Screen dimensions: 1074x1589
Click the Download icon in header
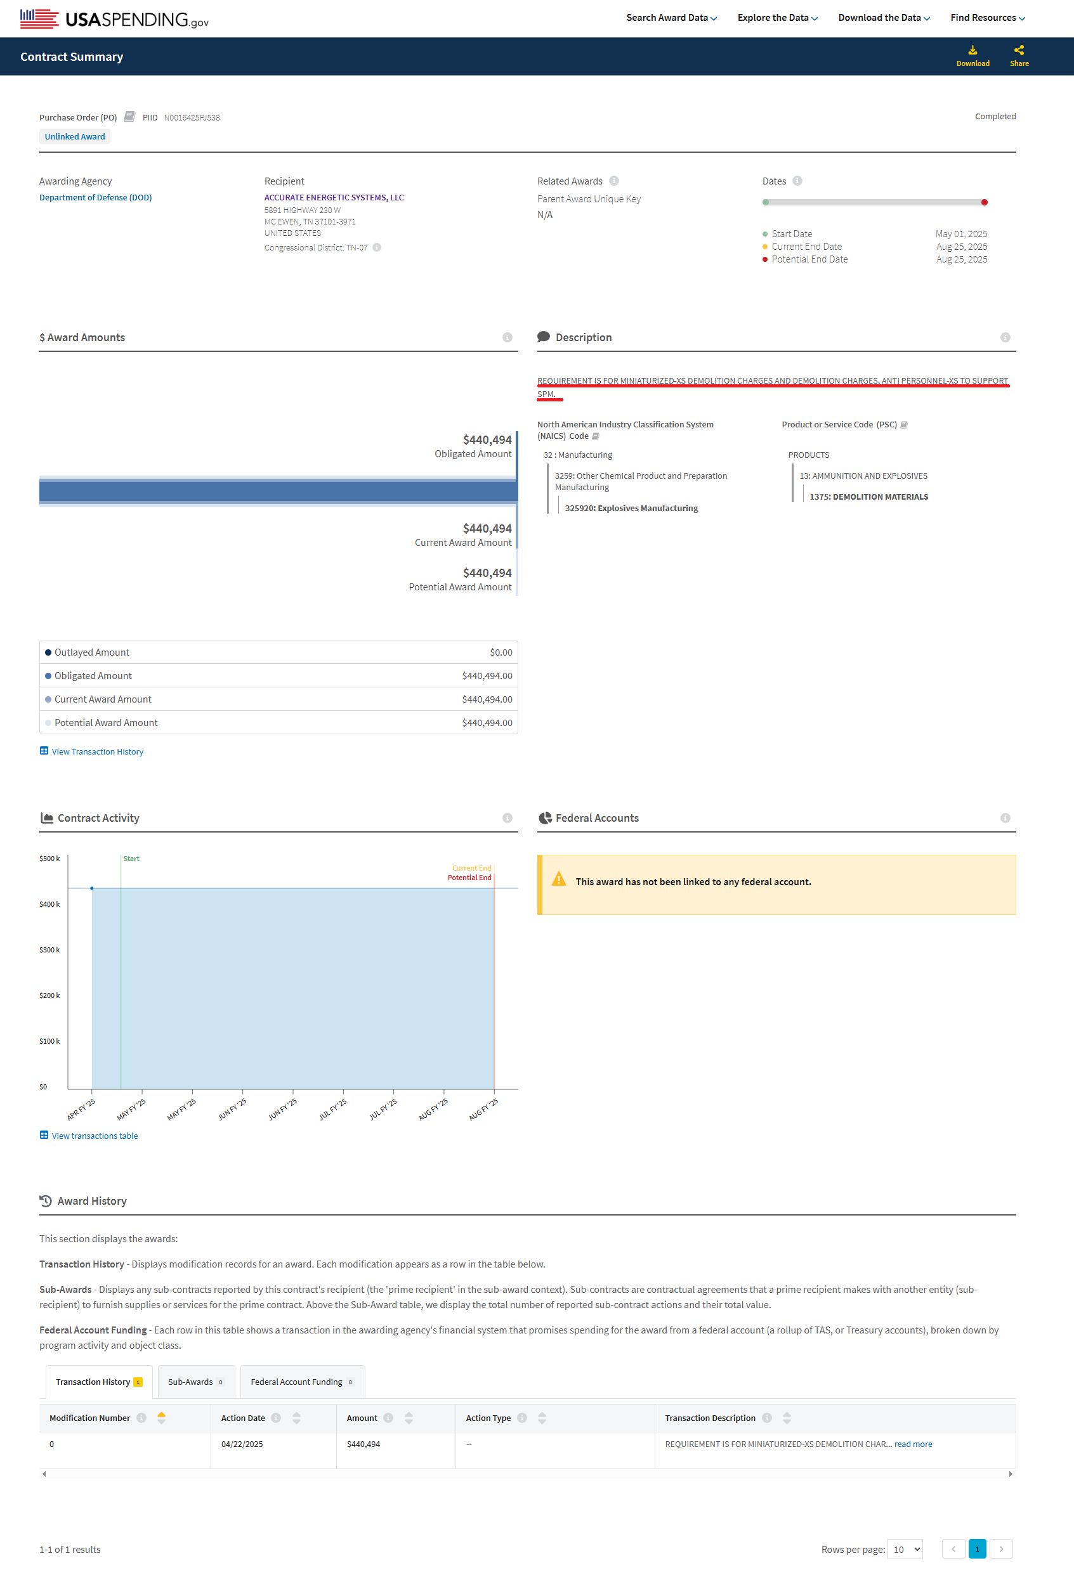click(x=972, y=50)
